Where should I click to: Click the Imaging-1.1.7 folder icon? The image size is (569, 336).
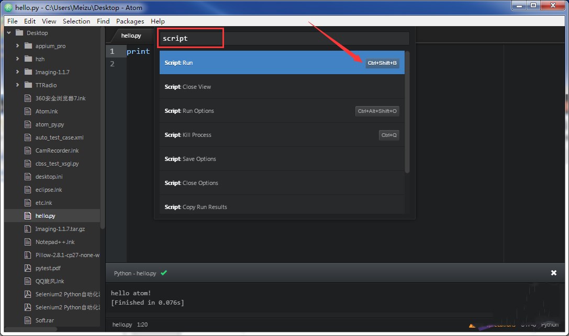[28, 72]
